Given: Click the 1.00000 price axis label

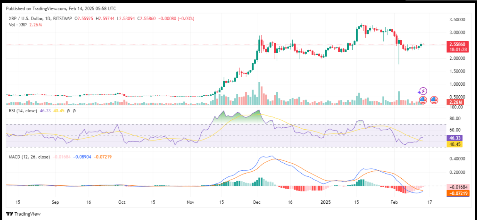Looking at the screenshot, I should [x=457, y=84].
